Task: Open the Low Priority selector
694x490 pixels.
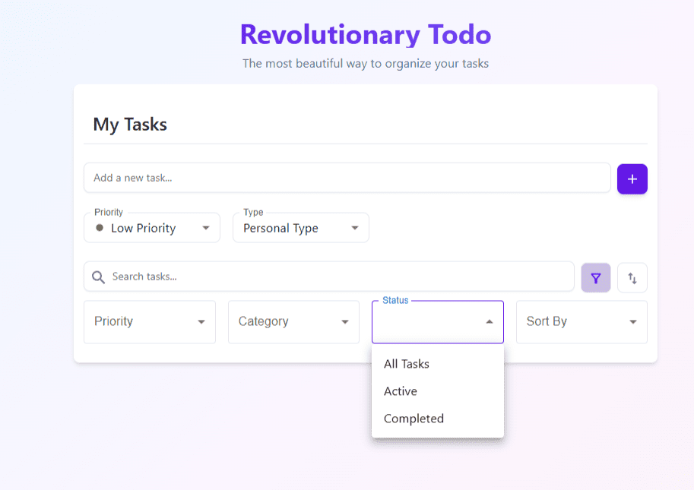Action: tap(152, 228)
